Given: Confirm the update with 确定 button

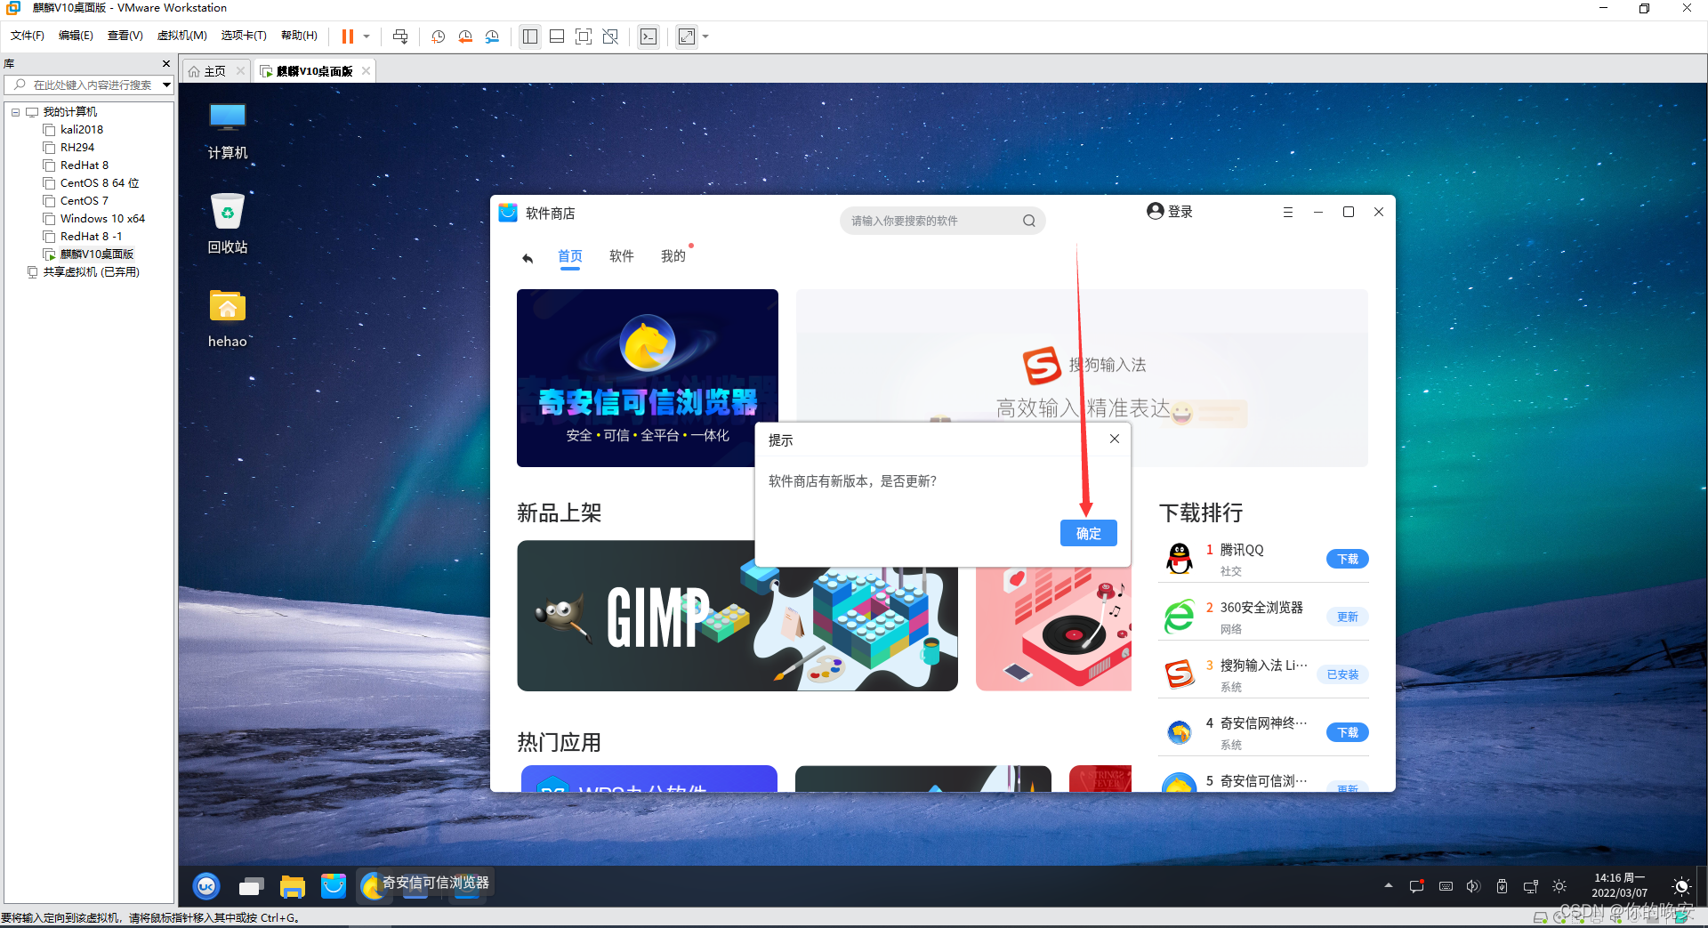Looking at the screenshot, I should [1089, 533].
